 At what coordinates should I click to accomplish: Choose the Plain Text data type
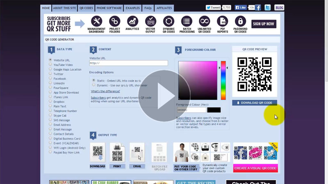[50, 106]
